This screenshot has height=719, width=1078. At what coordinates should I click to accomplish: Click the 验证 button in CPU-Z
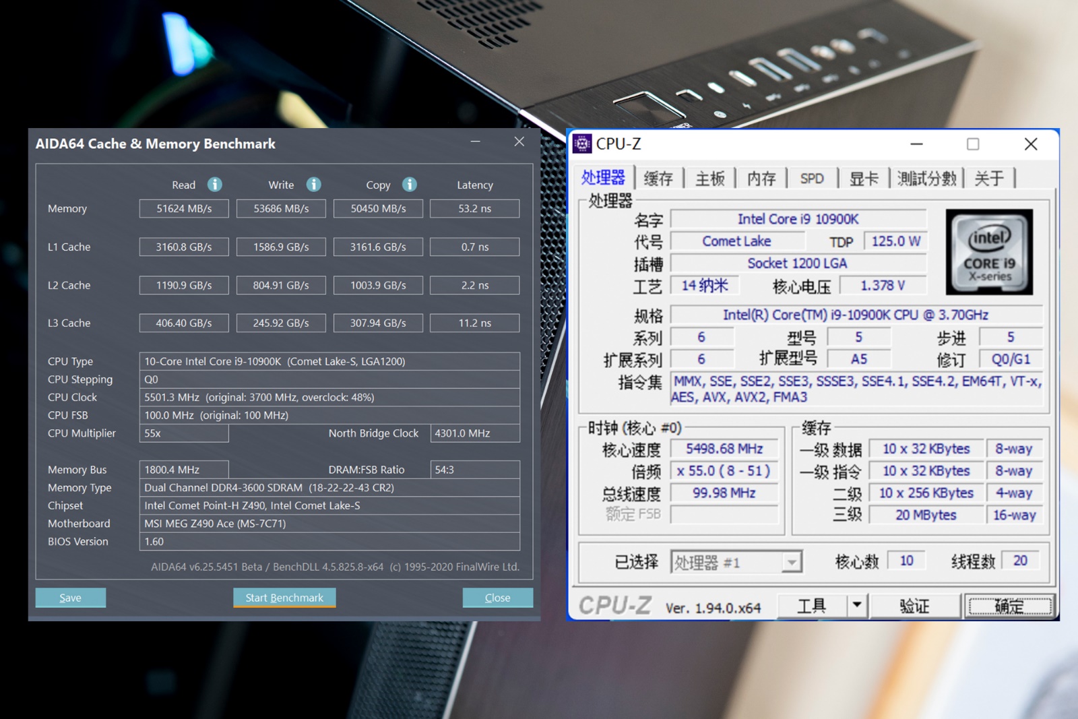[915, 606]
